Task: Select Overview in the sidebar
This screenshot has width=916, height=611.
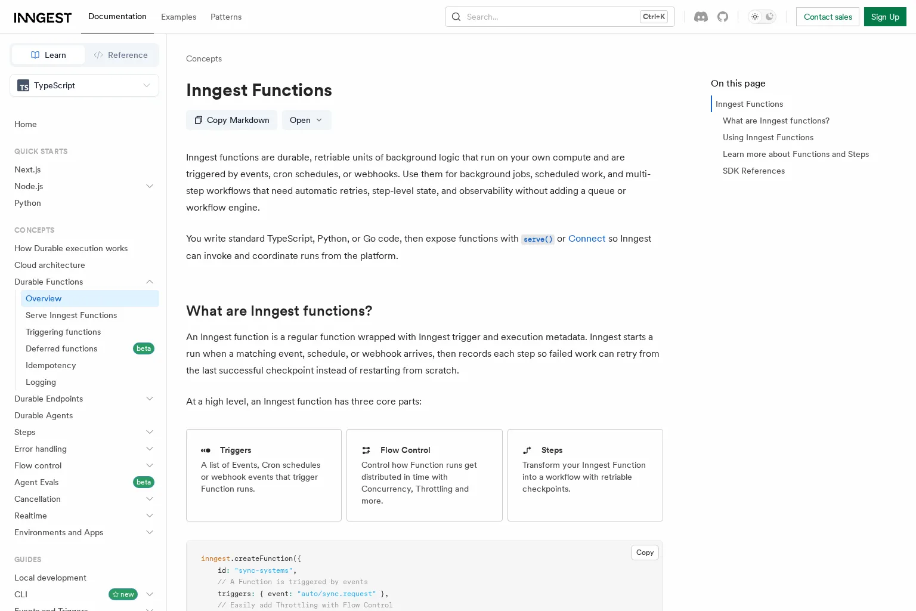Action: coord(90,298)
